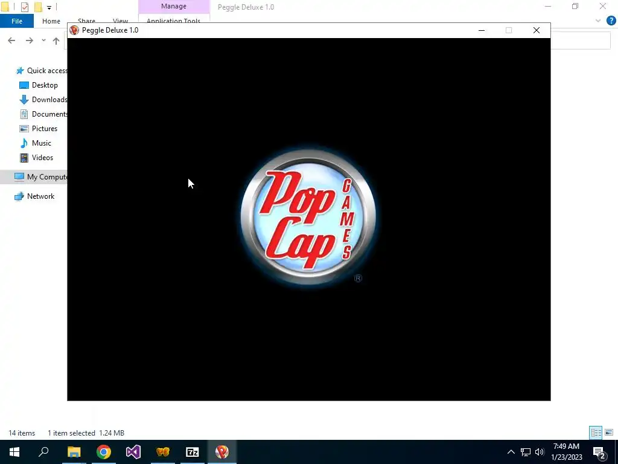
Task: Open Explorer help question mark
Action: [x=611, y=21]
